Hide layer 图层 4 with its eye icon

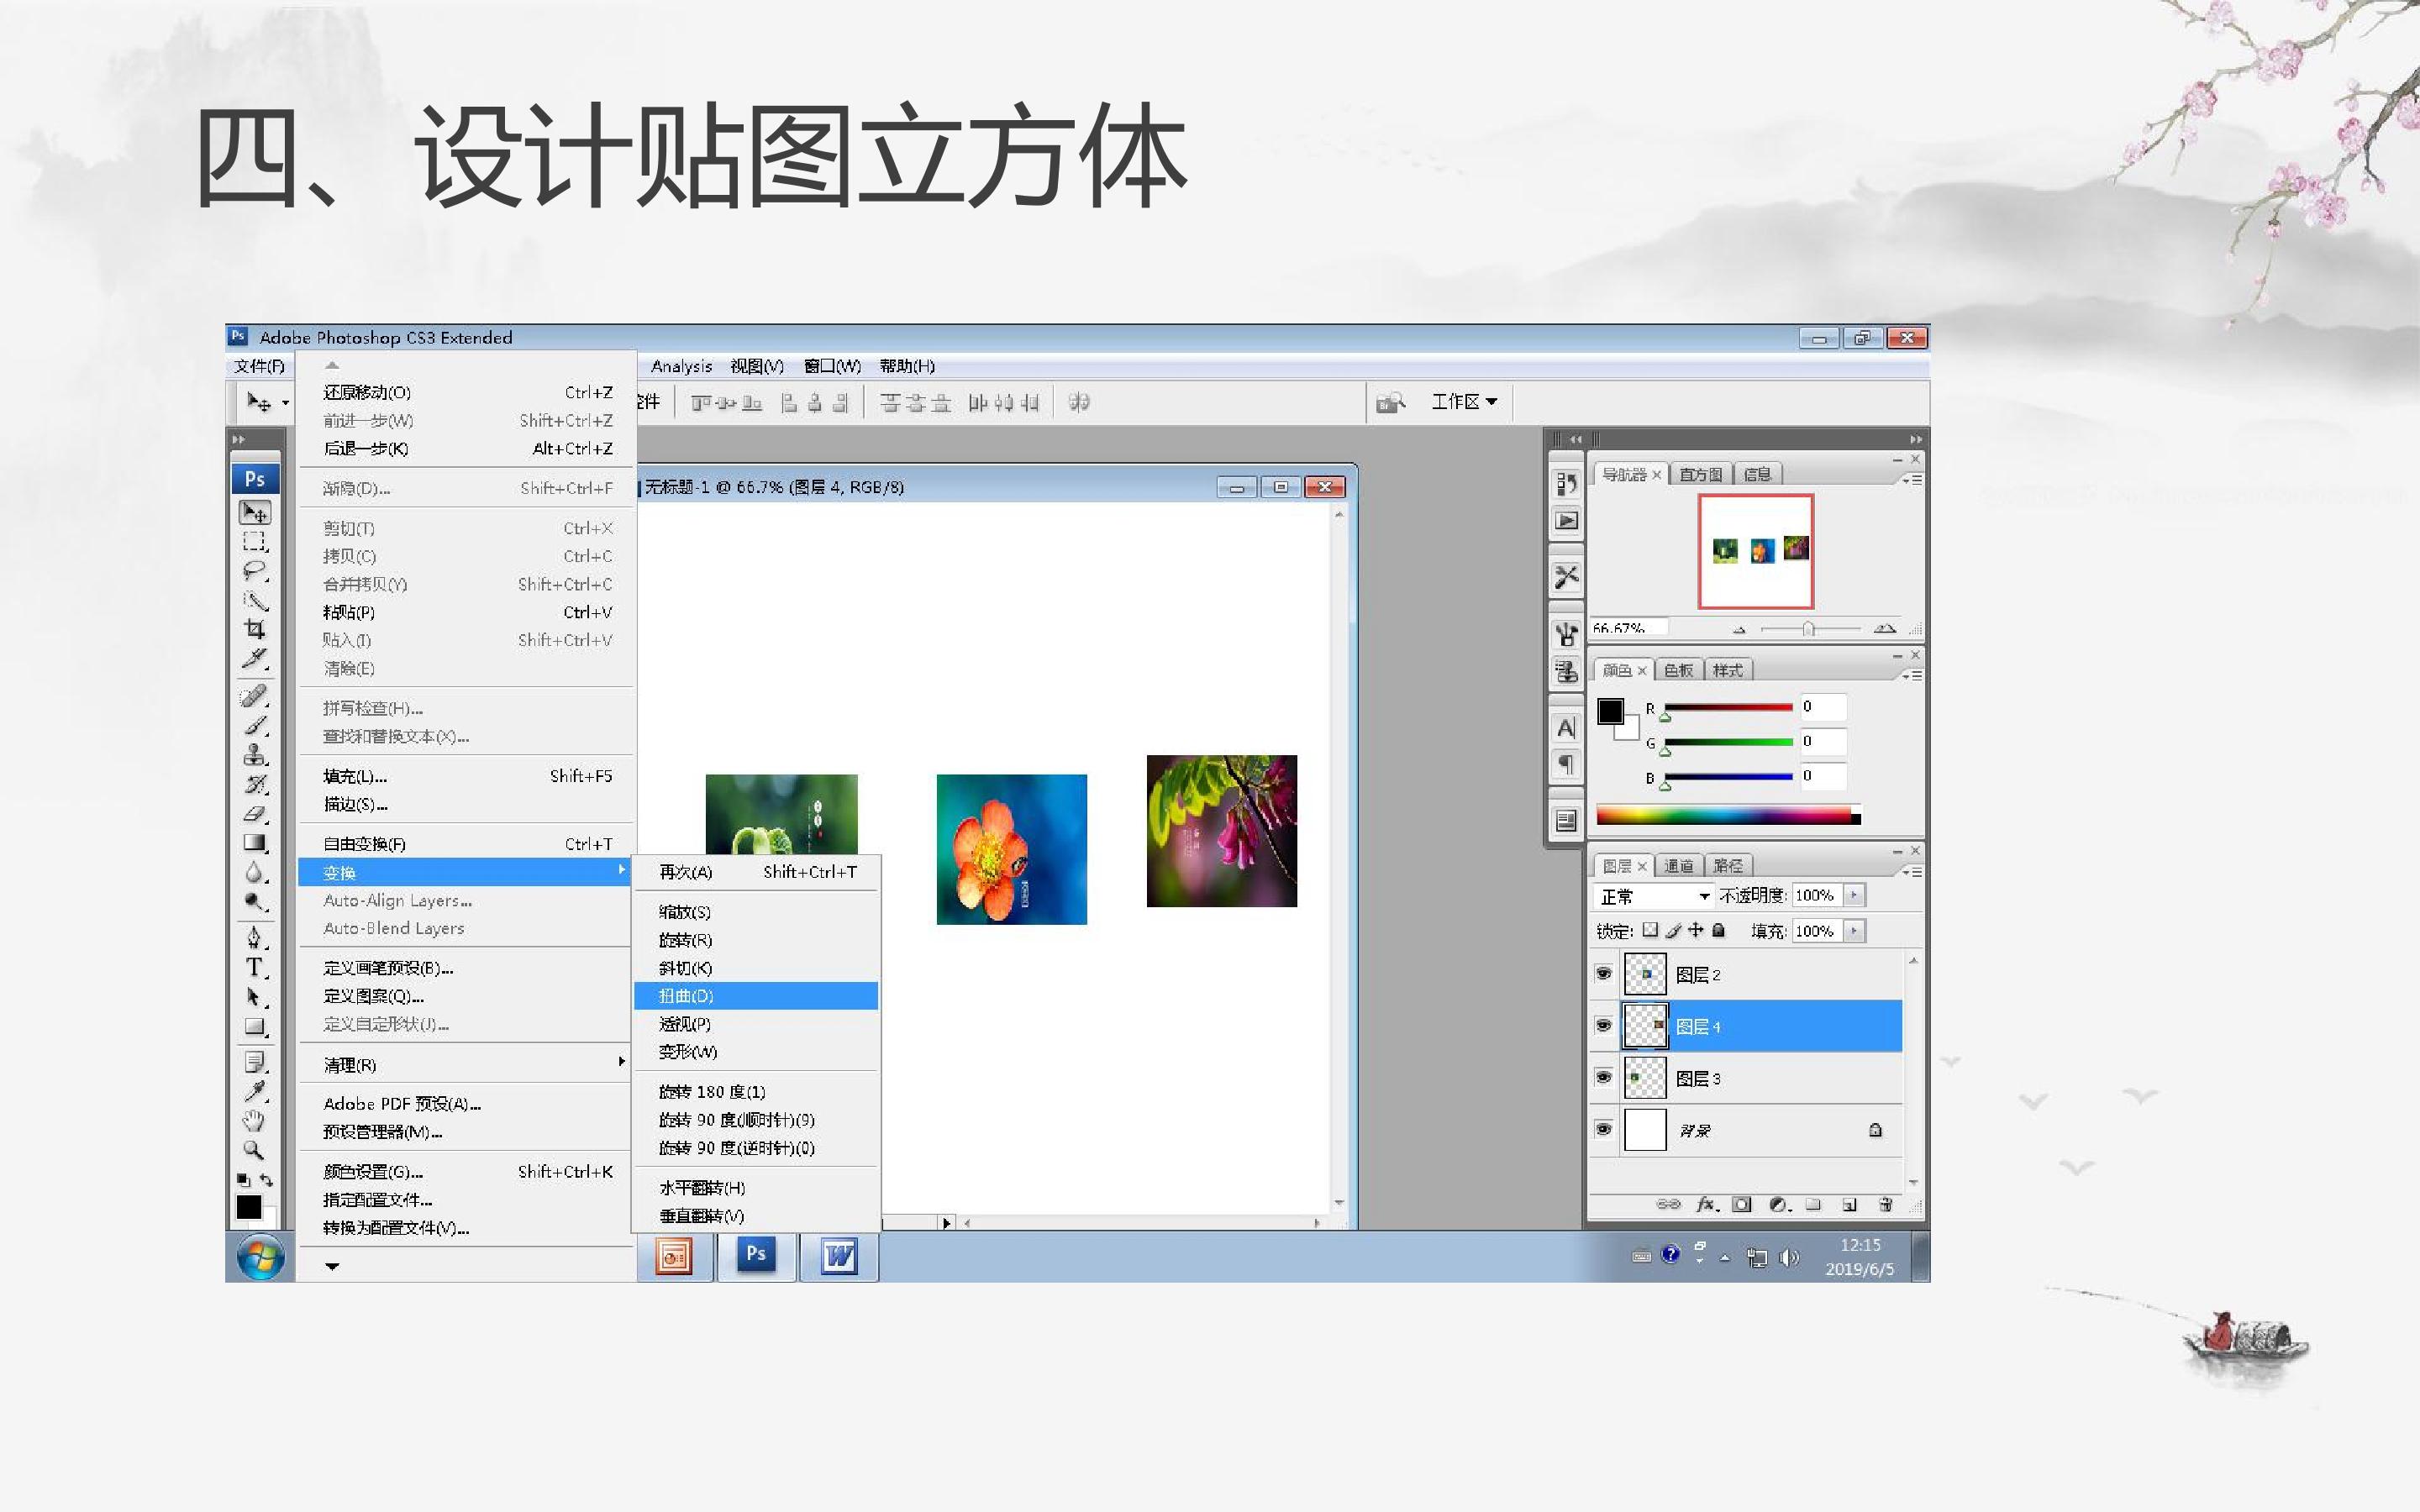(1604, 1025)
